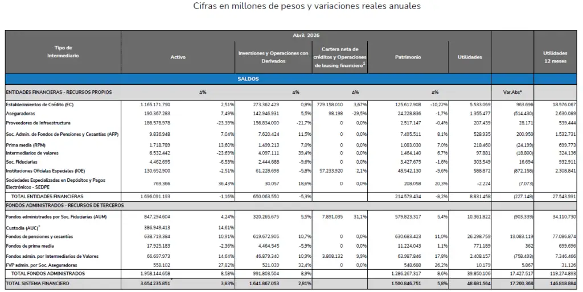Click the 'Aseguradoras' row label
The height and width of the screenshot is (292, 583).
[x=20, y=114]
